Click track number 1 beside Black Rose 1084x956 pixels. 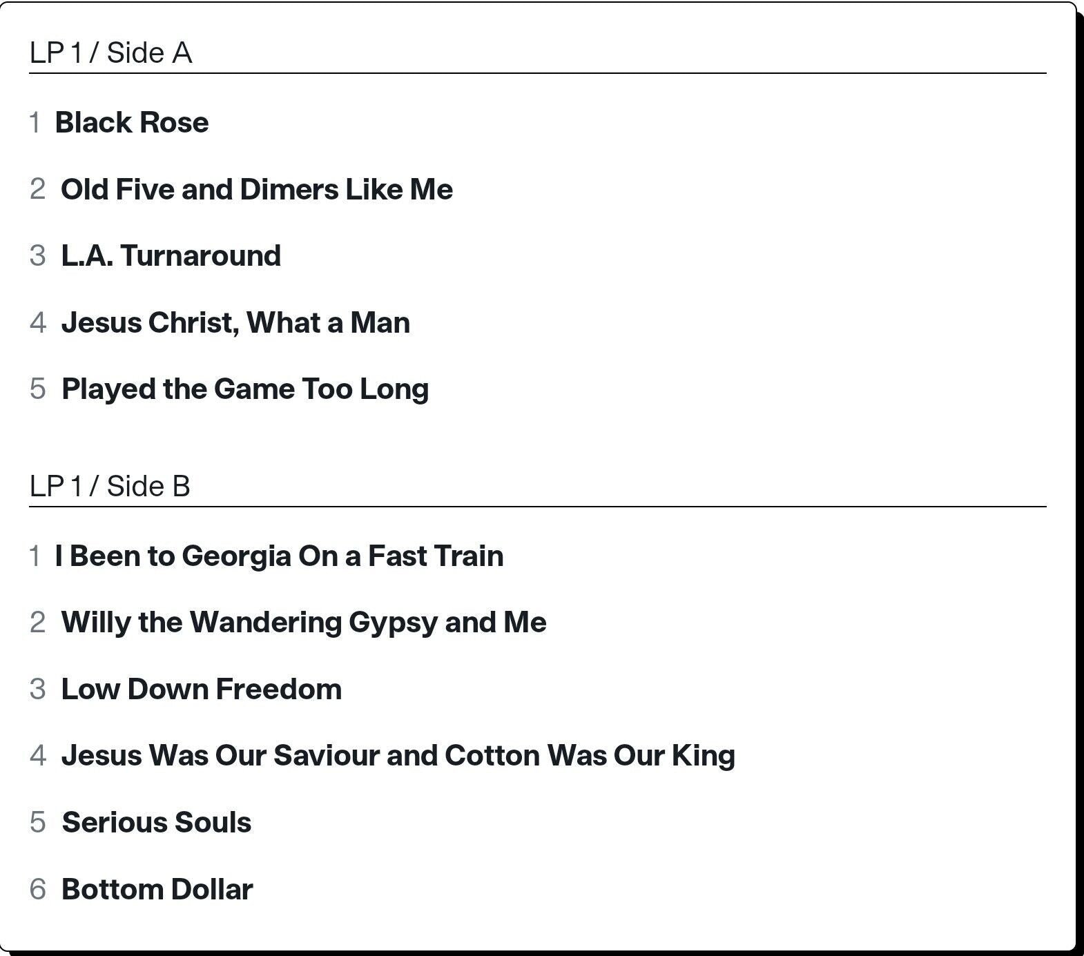click(35, 123)
